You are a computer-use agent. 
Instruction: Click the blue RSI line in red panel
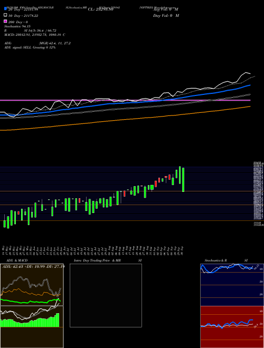click(227, 324)
